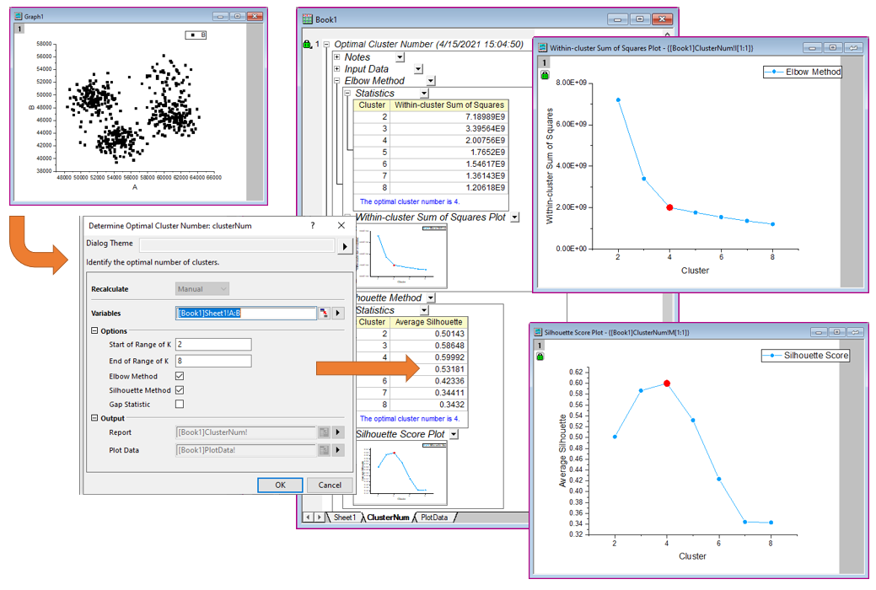
Task: Collapse the Options section in dialog
Action: 94,331
